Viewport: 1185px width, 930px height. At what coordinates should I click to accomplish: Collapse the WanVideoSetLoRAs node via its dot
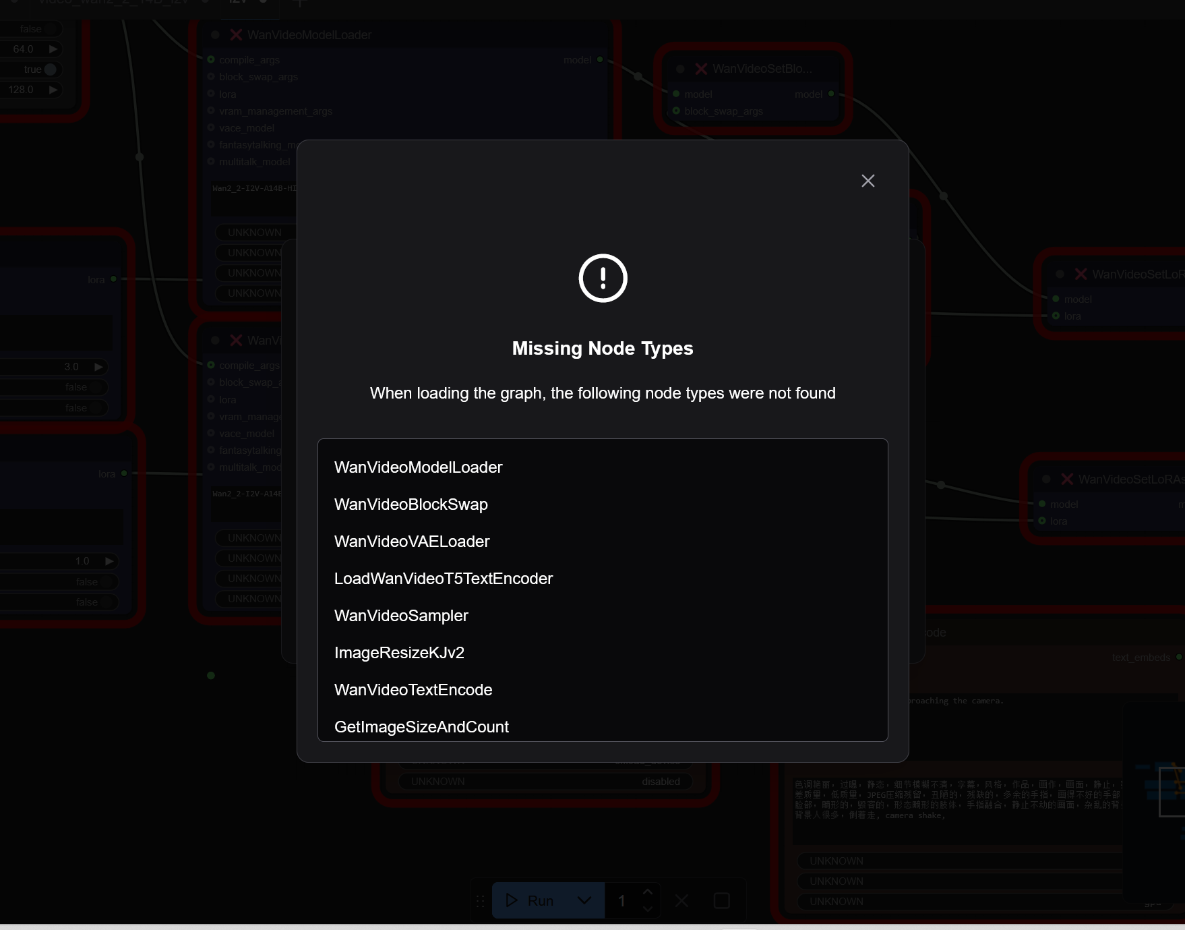point(1047,479)
